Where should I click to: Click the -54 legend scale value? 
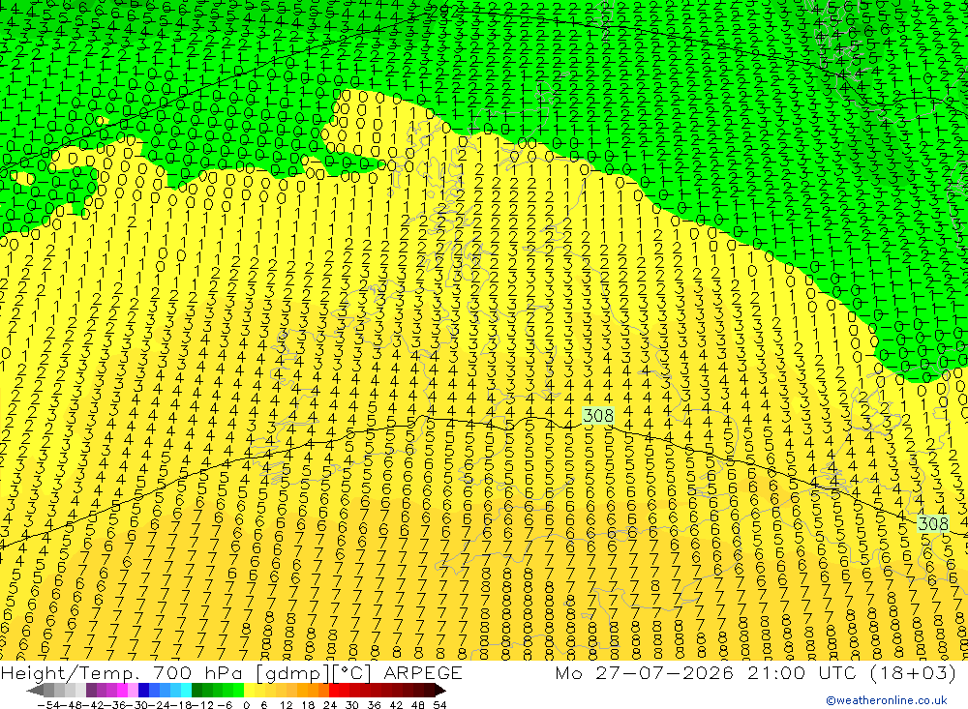click(x=48, y=705)
